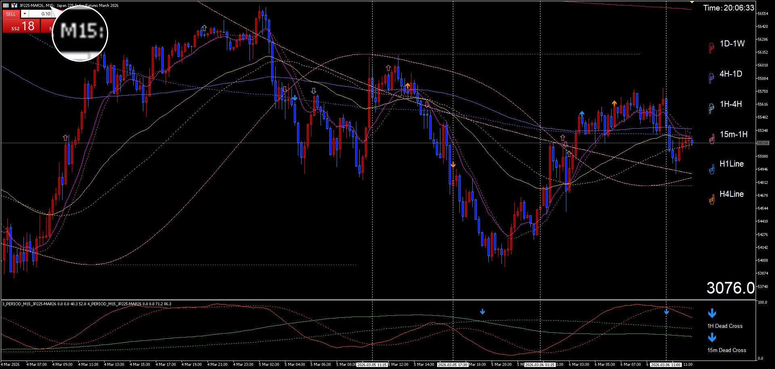
Task: Click the 2026.03.05 17:30 time marker label
Action: [x=452, y=365]
